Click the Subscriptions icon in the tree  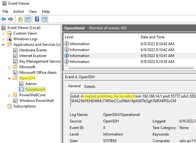point(9,106)
